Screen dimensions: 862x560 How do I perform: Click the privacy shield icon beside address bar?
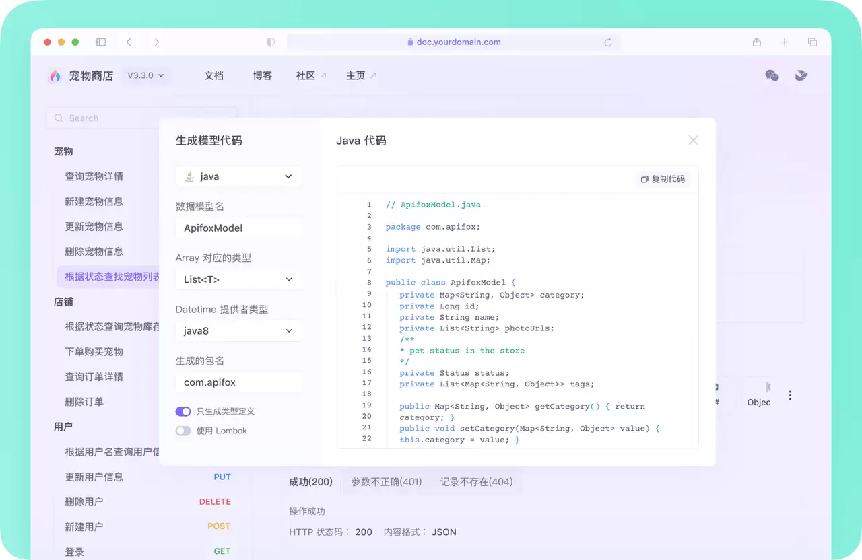coord(271,42)
